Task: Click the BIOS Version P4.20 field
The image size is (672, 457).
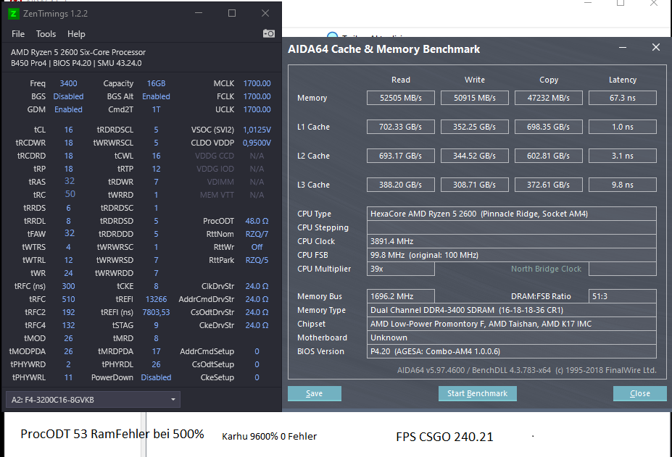Action: (511, 351)
